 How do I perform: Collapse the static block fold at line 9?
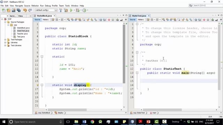coord(42,57)
